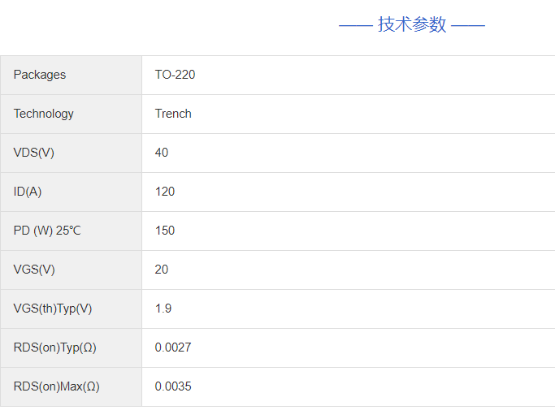Click the VGS value 20
Image resolution: width=555 pixels, height=410 pixels.
162,270
